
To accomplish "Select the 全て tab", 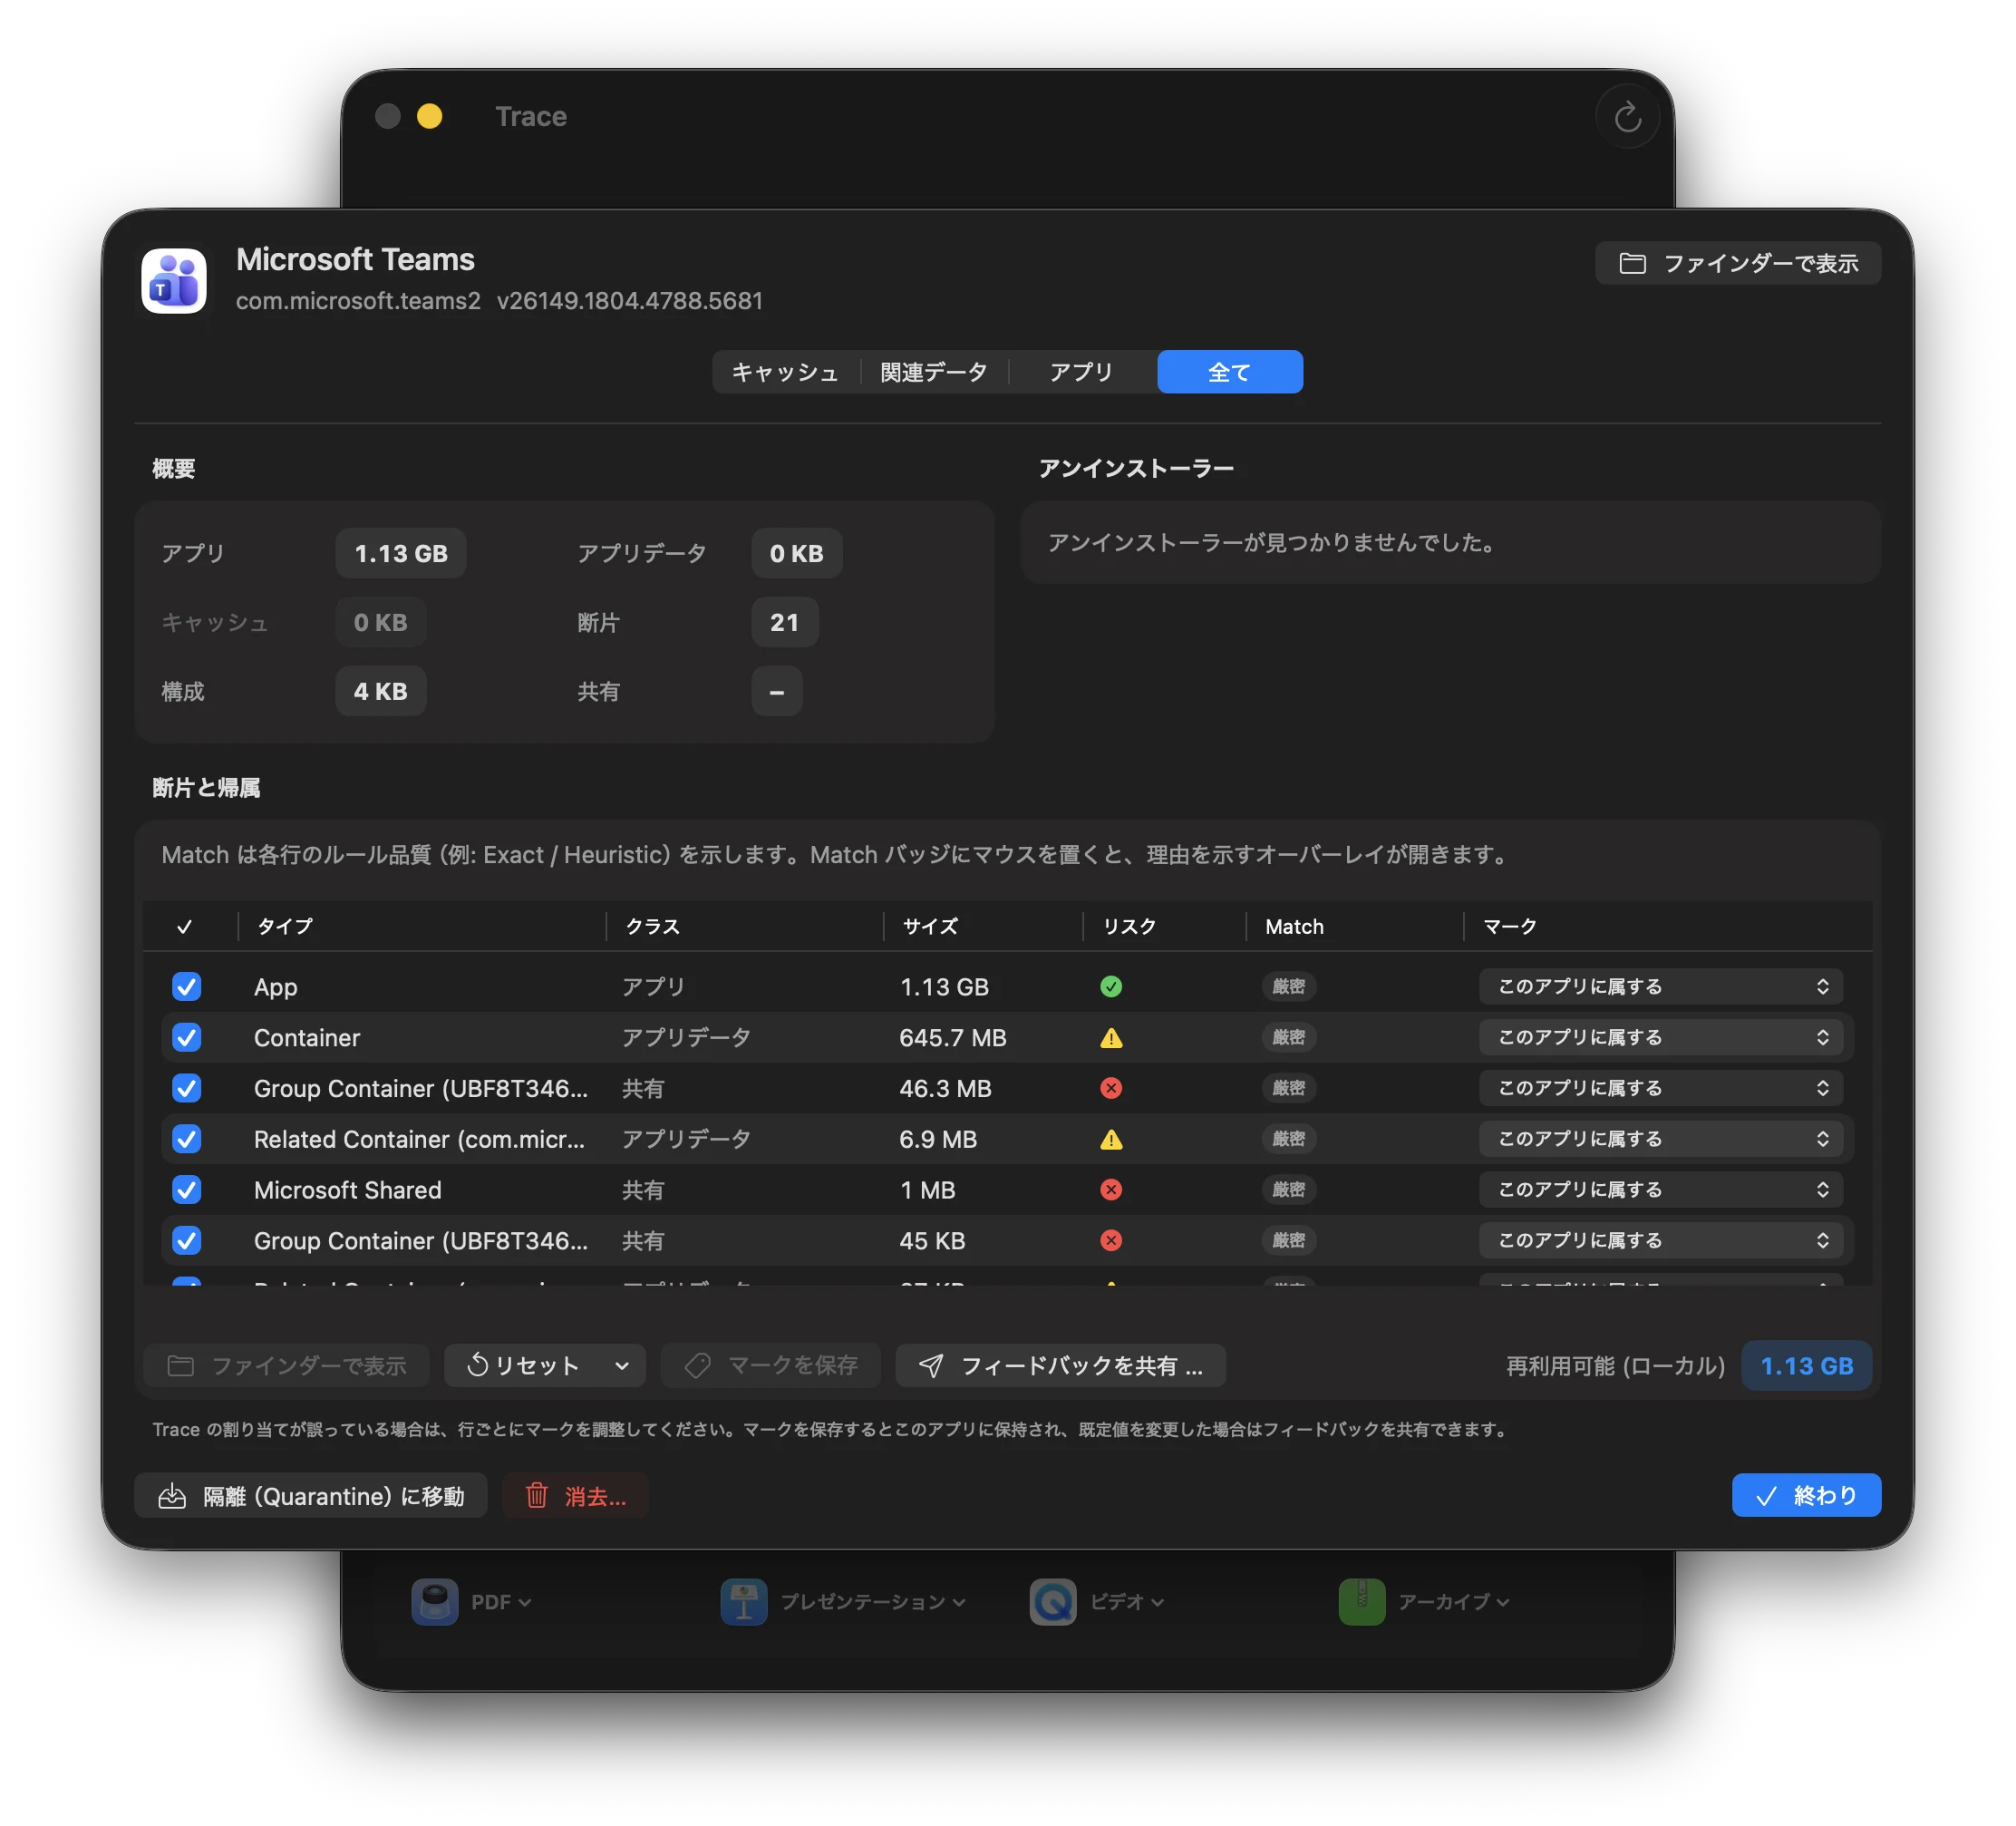I will [1230, 372].
